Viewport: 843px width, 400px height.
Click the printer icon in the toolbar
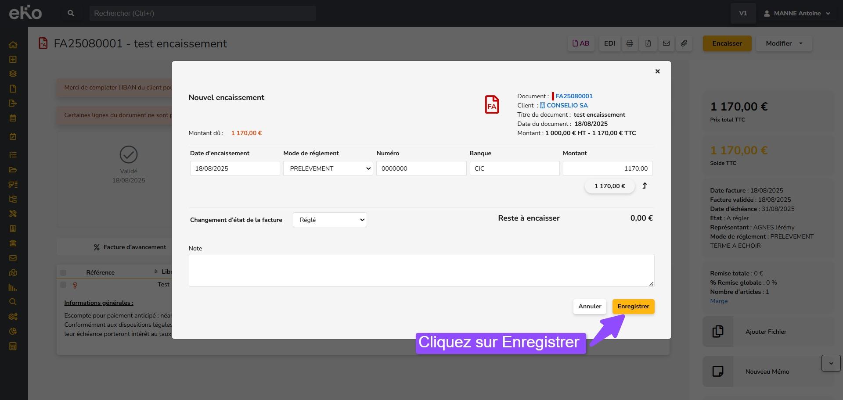tap(630, 43)
